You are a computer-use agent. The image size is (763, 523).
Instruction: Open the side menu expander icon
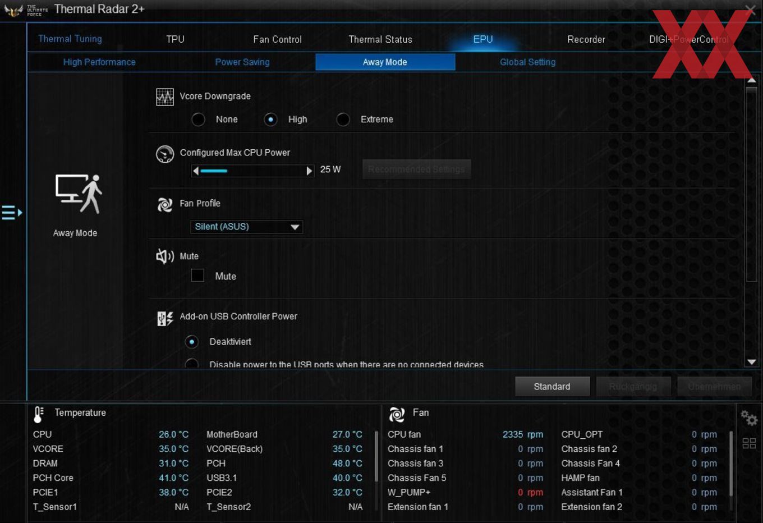coord(12,213)
